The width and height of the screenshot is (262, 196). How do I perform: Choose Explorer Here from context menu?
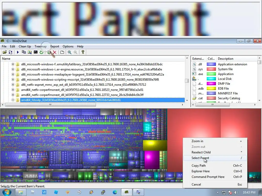215,171
